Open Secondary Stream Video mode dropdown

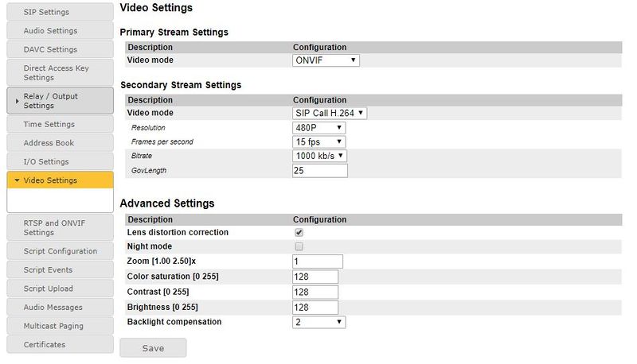pos(330,113)
